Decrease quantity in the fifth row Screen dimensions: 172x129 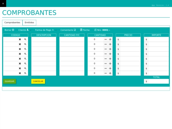(x=105, y=59)
